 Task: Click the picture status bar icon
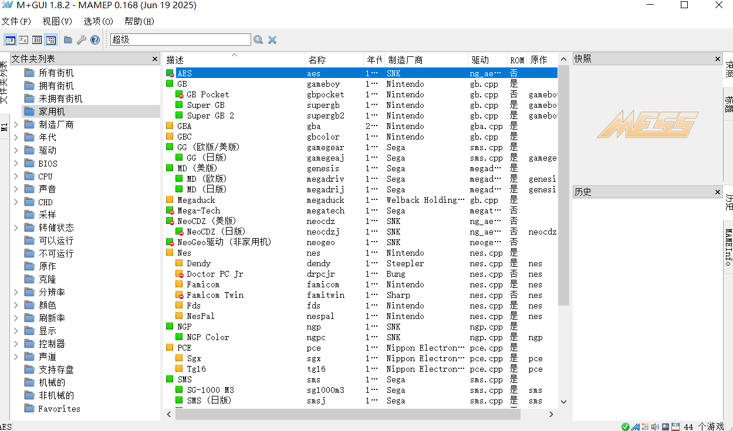666,426
